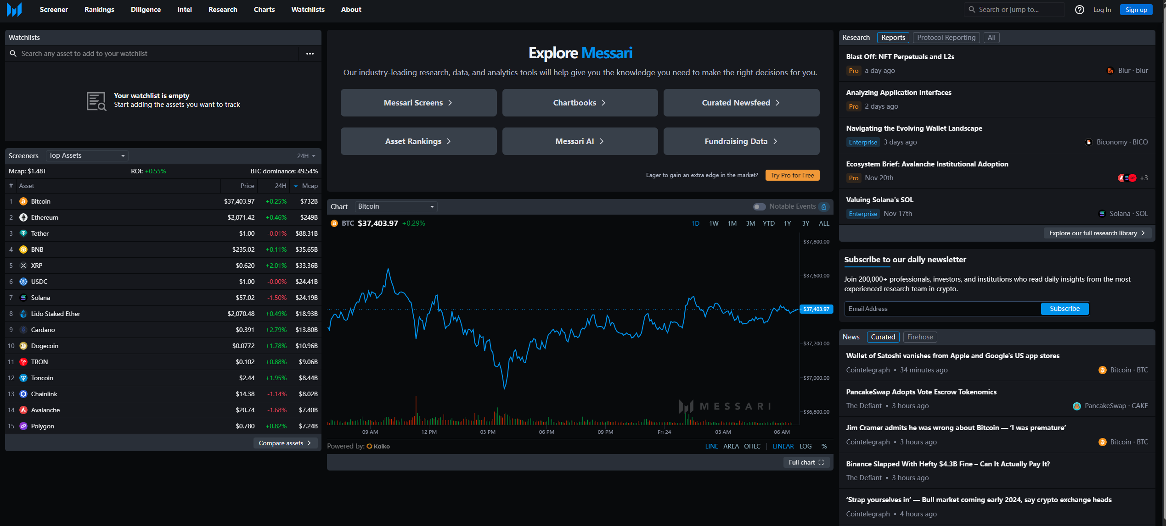Click the Ethereum icon in the asset list
This screenshot has height=526, width=1166.
(23, 217)
